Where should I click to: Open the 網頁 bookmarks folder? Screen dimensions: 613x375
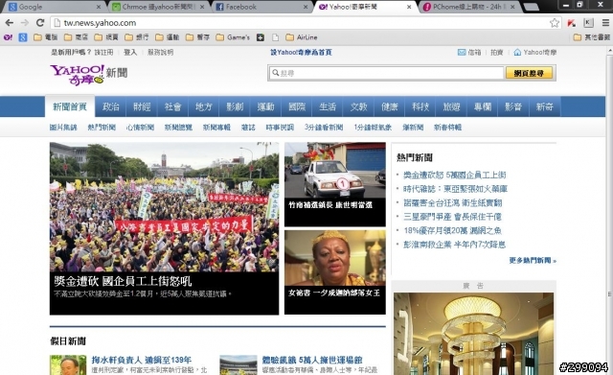106,37
